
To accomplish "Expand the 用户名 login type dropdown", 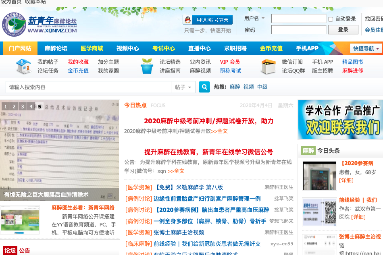I will point(263,18).
